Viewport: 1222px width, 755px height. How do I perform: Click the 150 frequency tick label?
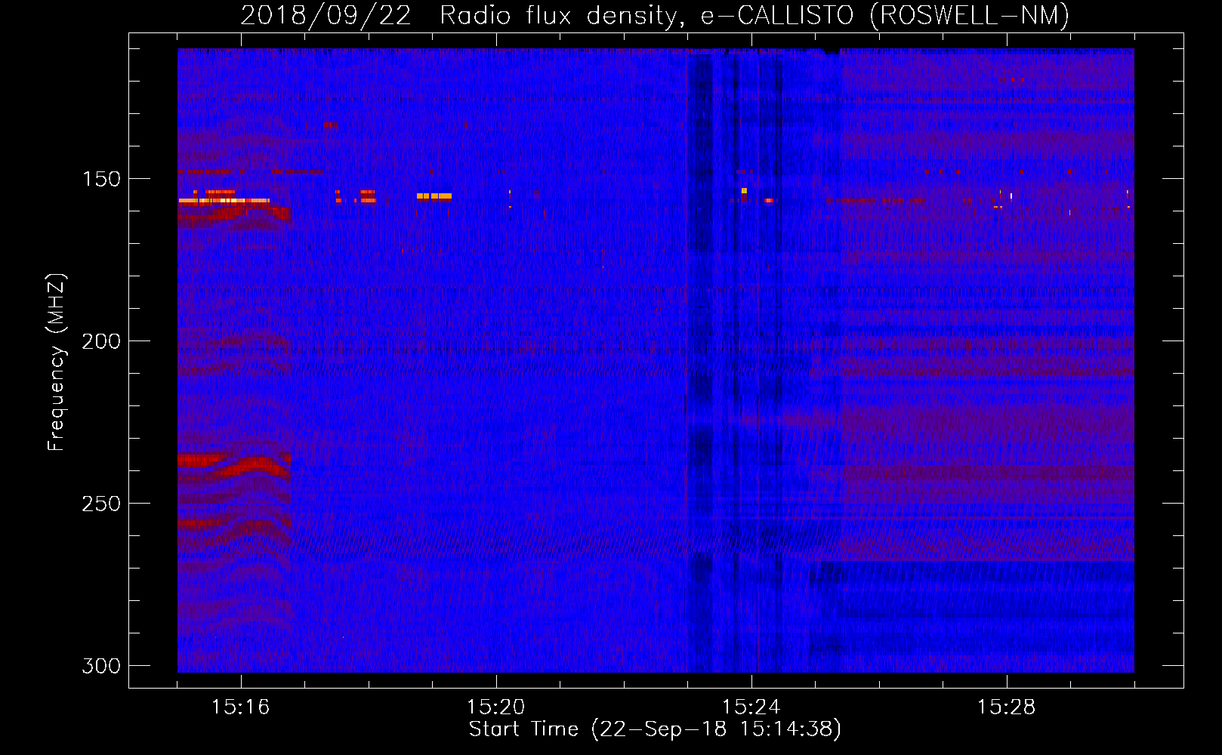click(x=101, y=179)
